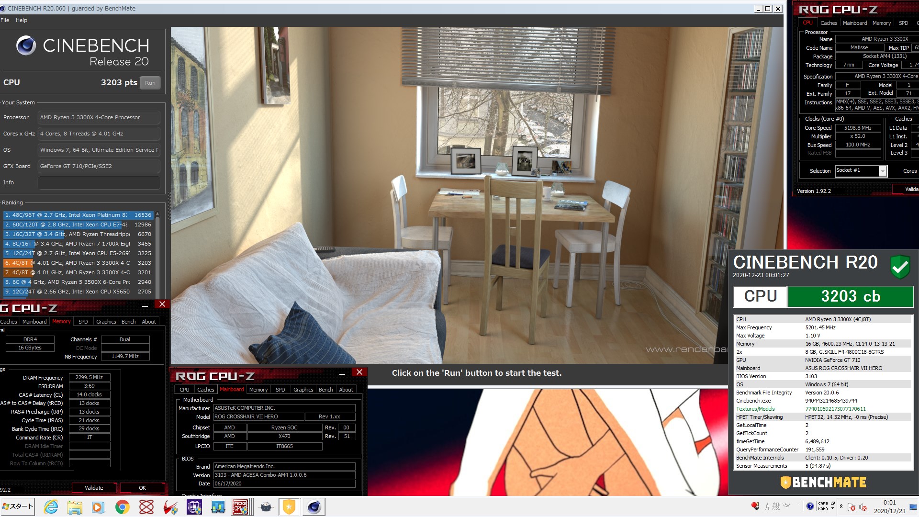The height and width of the screenshot is (517, 919).
Task: Switch to Caches tab in top-right CPU-Z
Action: tap(829, 23)
